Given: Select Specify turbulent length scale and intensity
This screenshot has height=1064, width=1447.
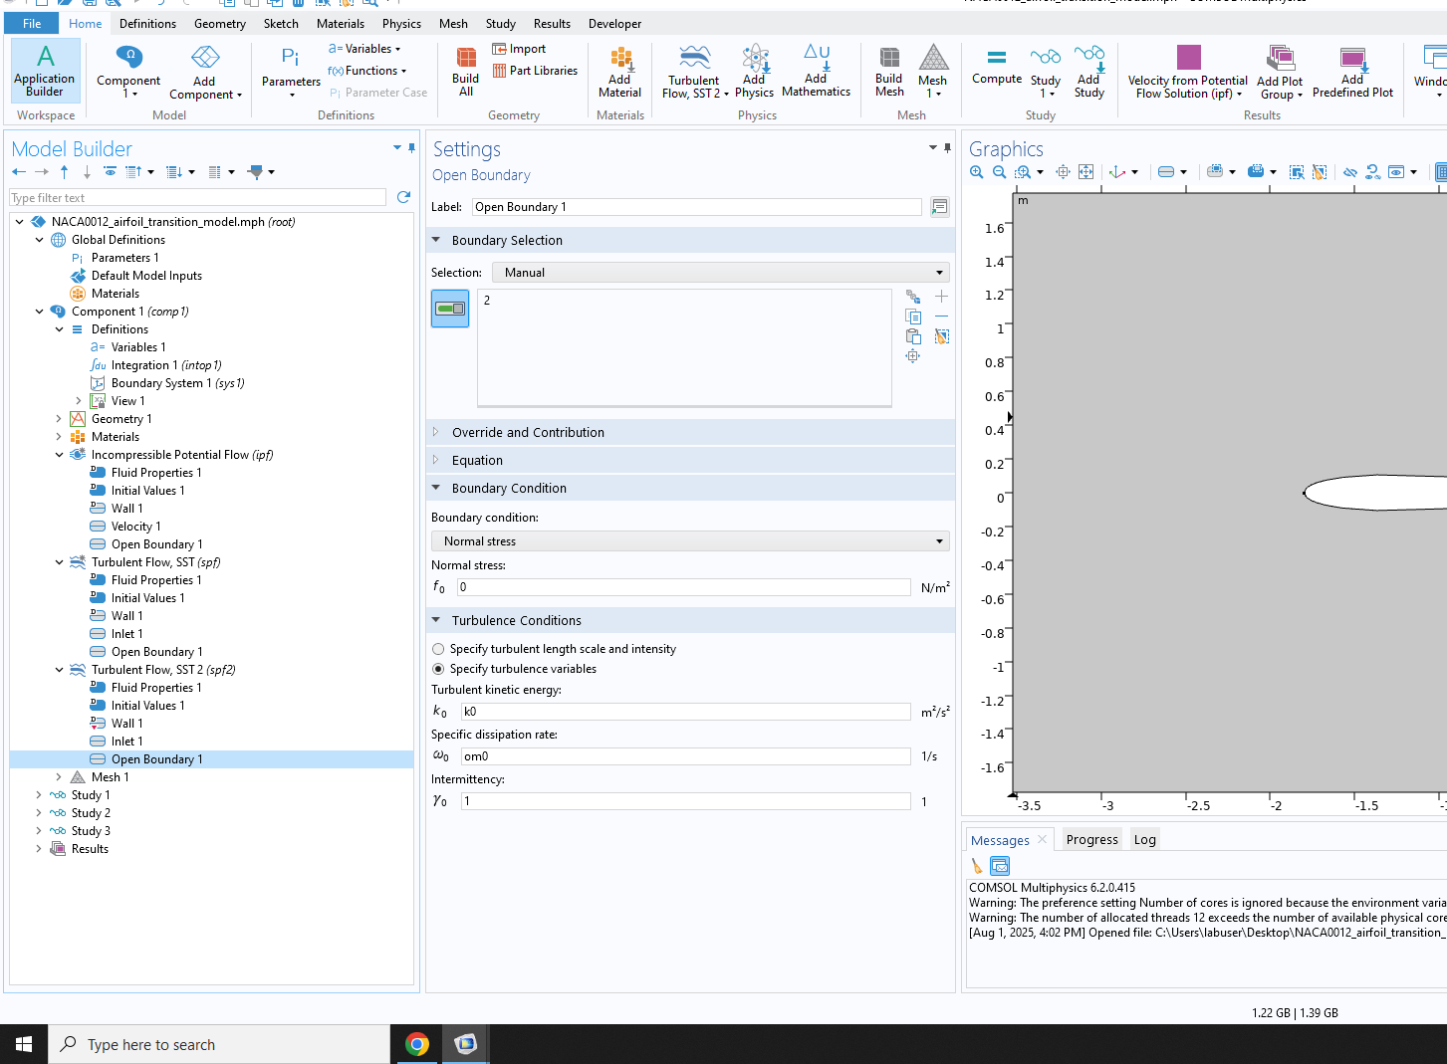Looking at the screenshot, I should click(x=438, y=649).
